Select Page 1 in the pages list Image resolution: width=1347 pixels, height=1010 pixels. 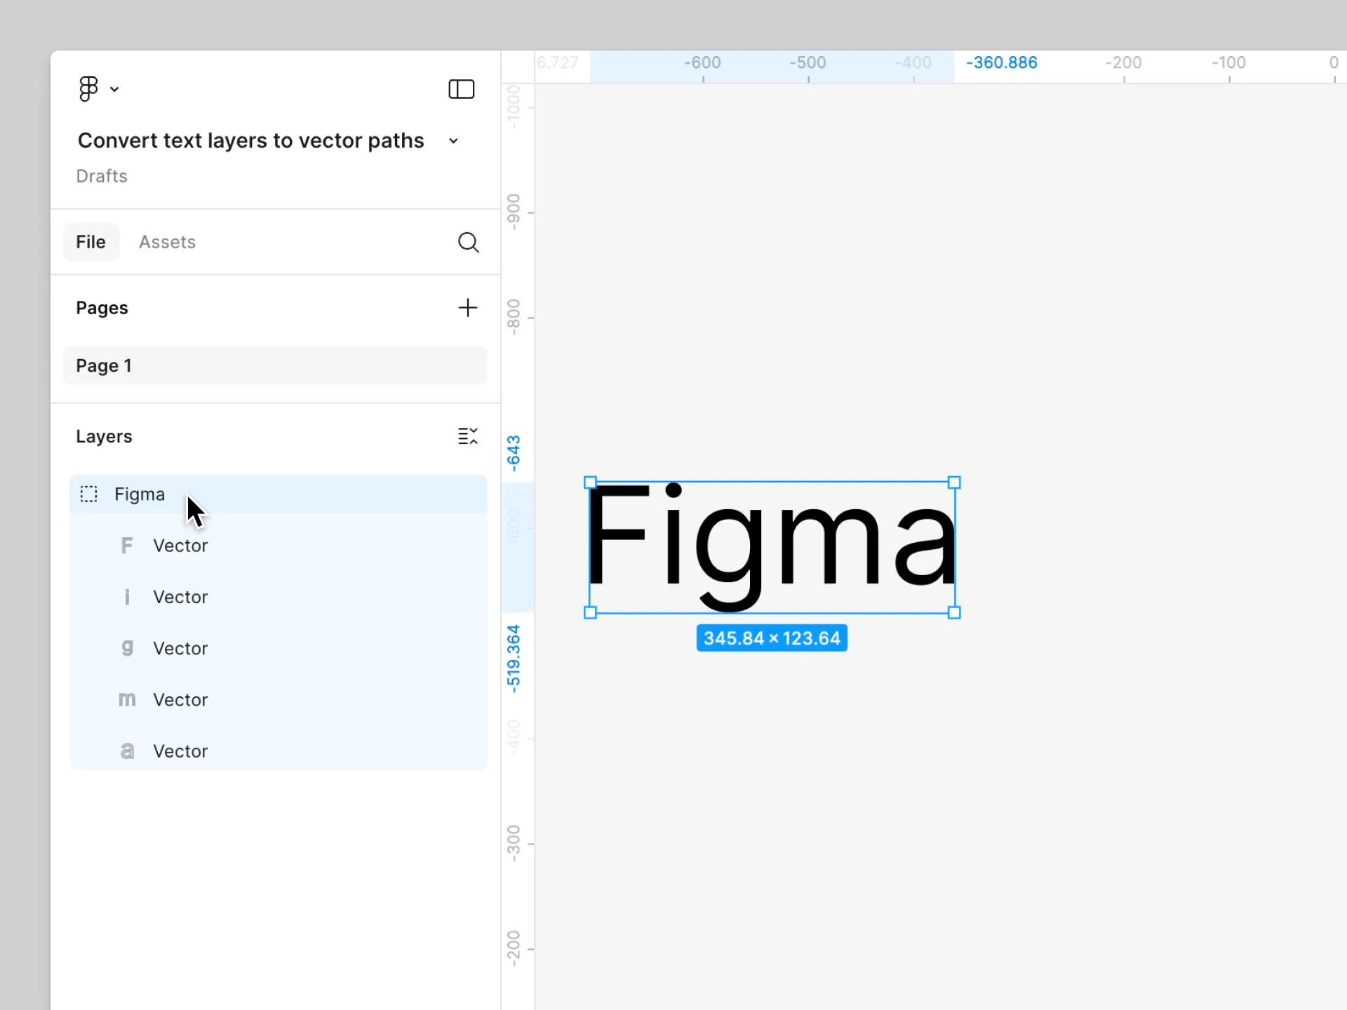[x=274, y=365]
